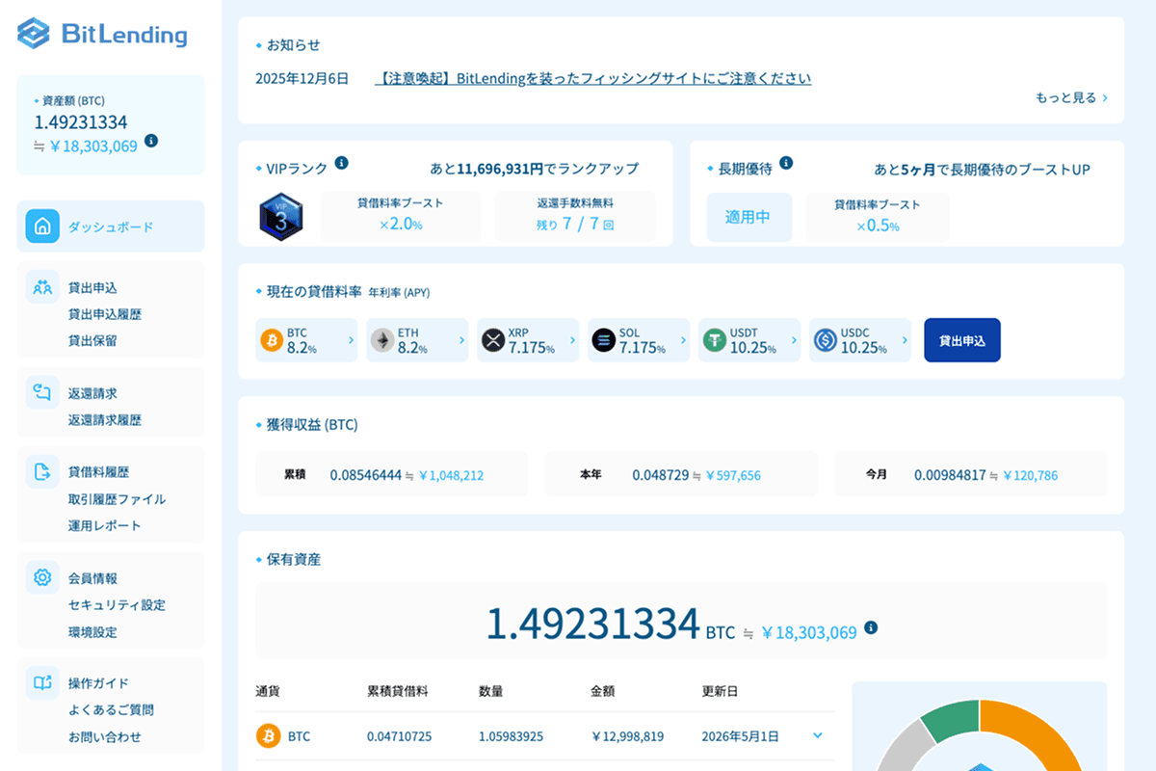Click the operation guide book icon
Screen dimensions: 1156x771
click(x=42, y=682)
